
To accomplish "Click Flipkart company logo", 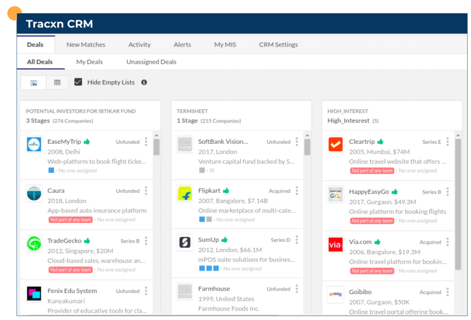I will click(185, 194).
